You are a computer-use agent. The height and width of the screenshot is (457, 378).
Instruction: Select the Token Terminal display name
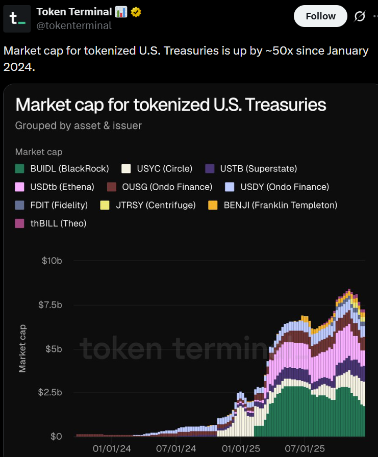coord(74,12)
